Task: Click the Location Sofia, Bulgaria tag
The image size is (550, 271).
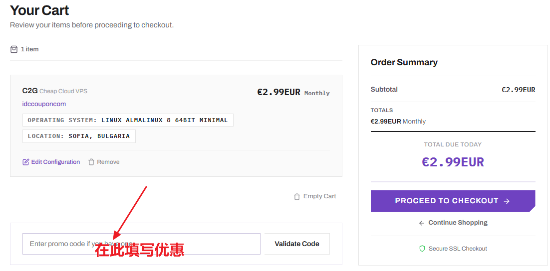Action: click(x=79, y=136)
